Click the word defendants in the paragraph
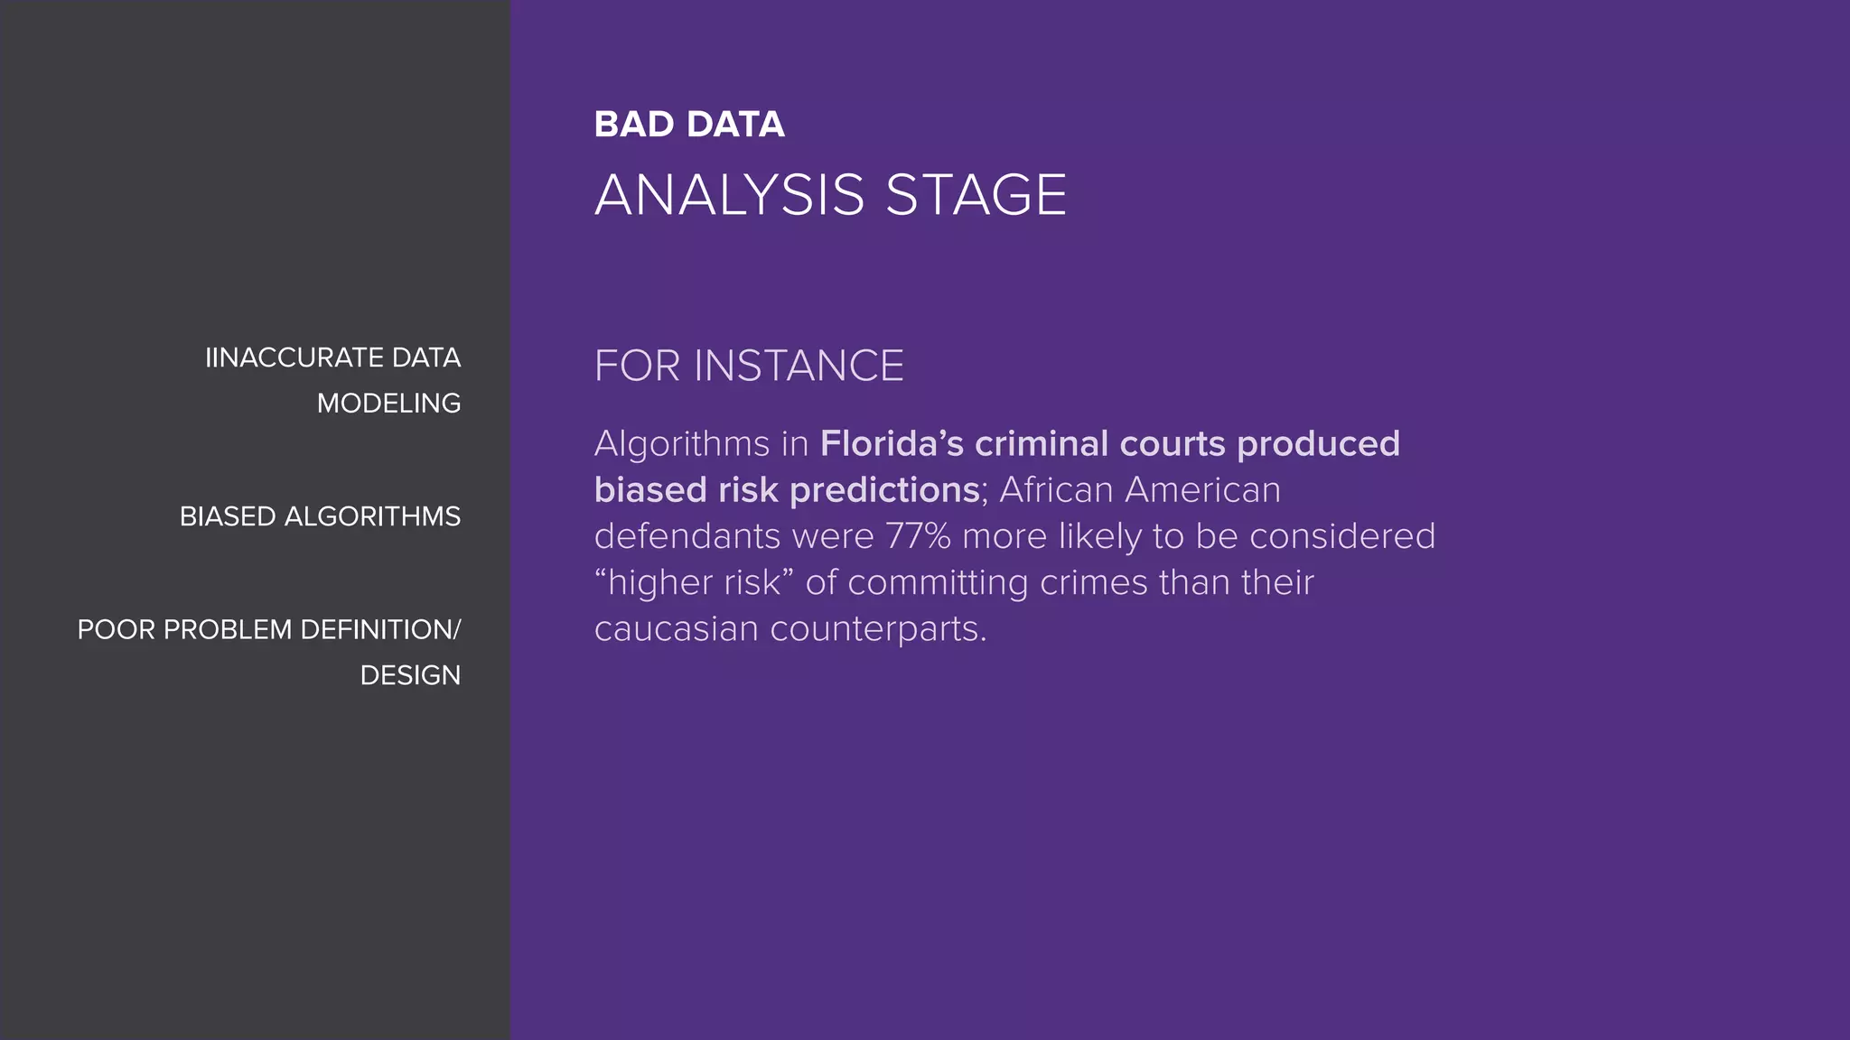This screenshot has height=1040, width=1850. click(687, 536)
